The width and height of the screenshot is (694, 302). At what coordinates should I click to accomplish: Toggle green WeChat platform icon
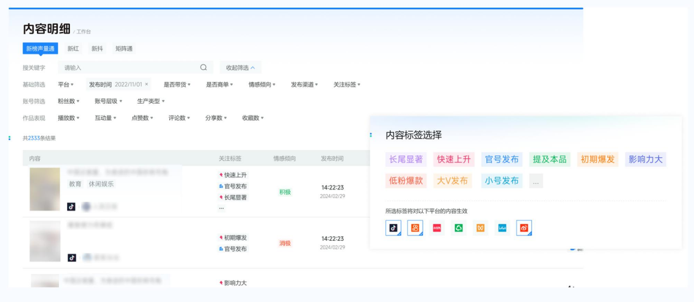[x=459, y=228]
